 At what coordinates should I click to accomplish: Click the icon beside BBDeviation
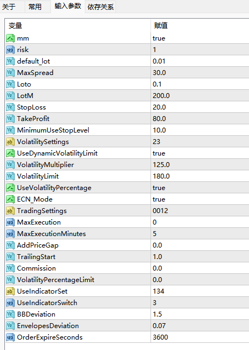pyautogui.click(x=10, y=314)
